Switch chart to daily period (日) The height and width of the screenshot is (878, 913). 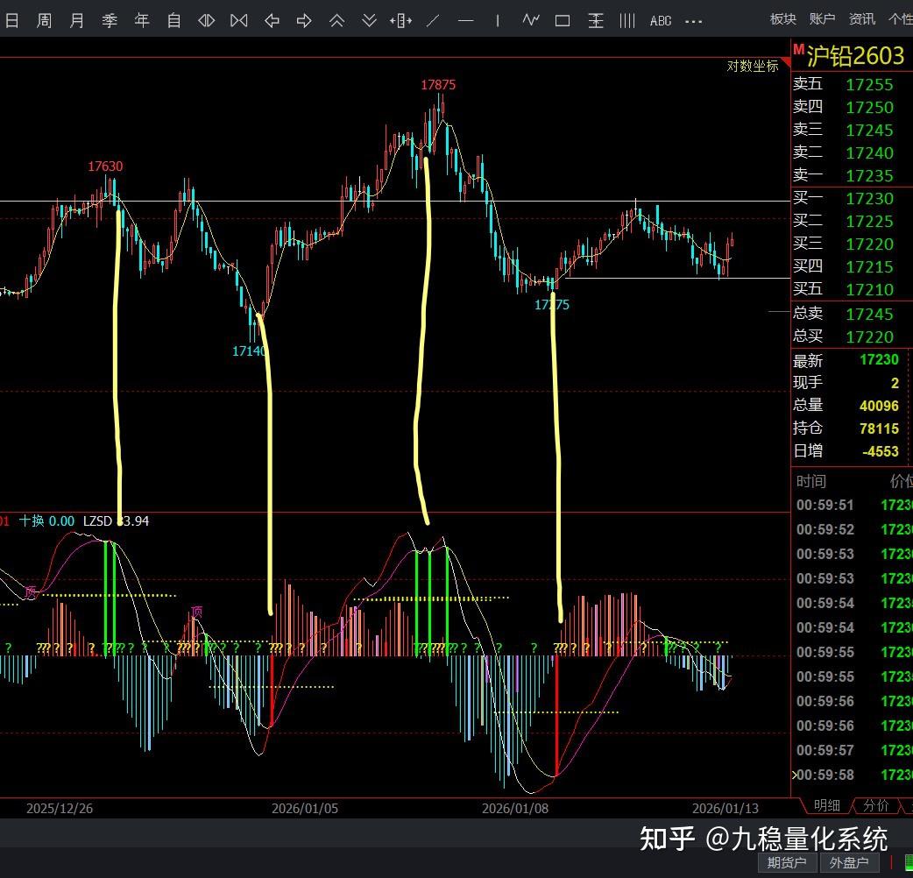(x=12, y=20)
